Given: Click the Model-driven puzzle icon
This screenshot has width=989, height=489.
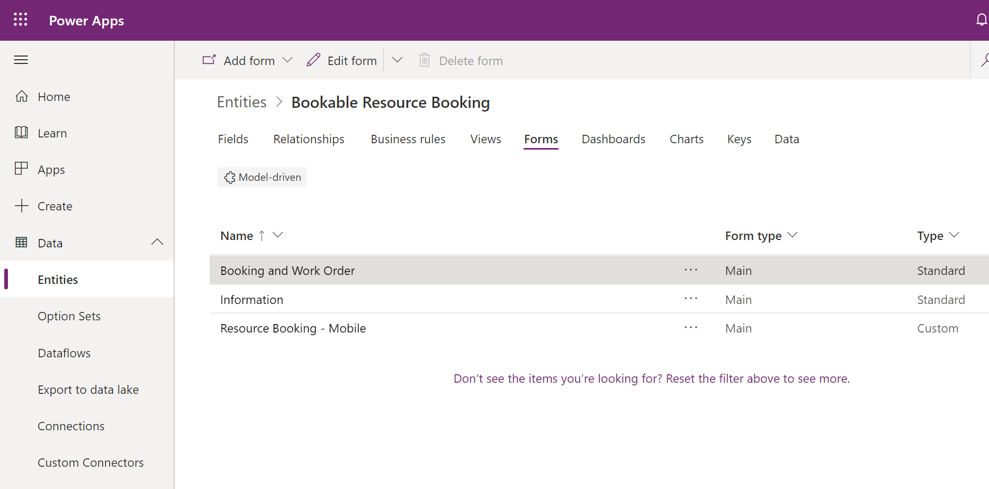Looking at the screenshot, I should click(230, 178).
